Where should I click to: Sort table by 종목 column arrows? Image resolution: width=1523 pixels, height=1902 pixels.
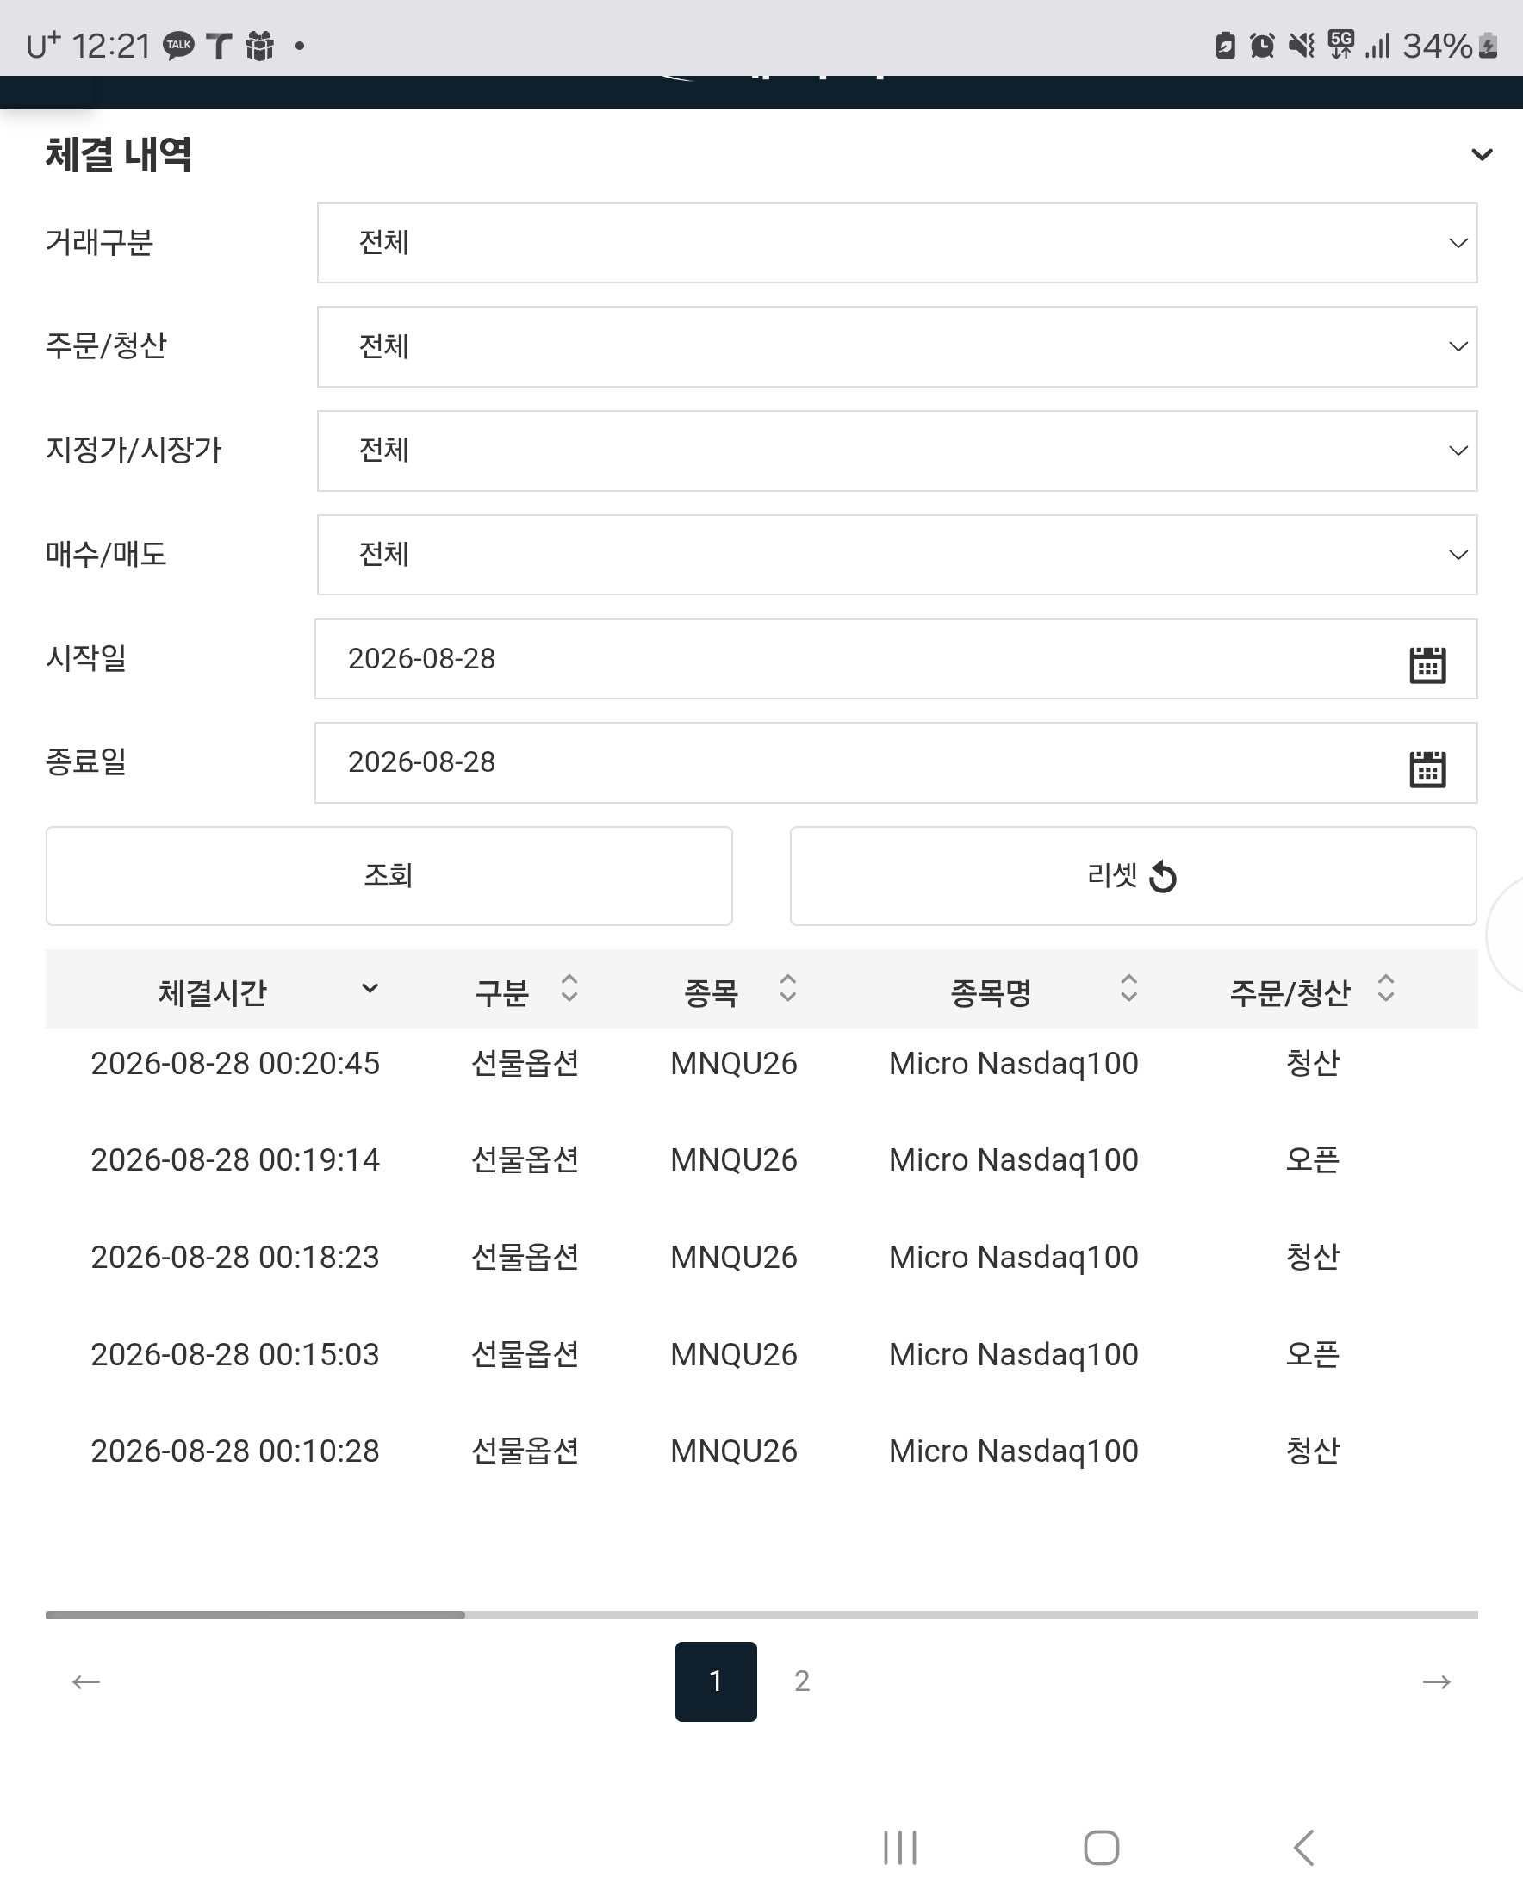point(788,988)
